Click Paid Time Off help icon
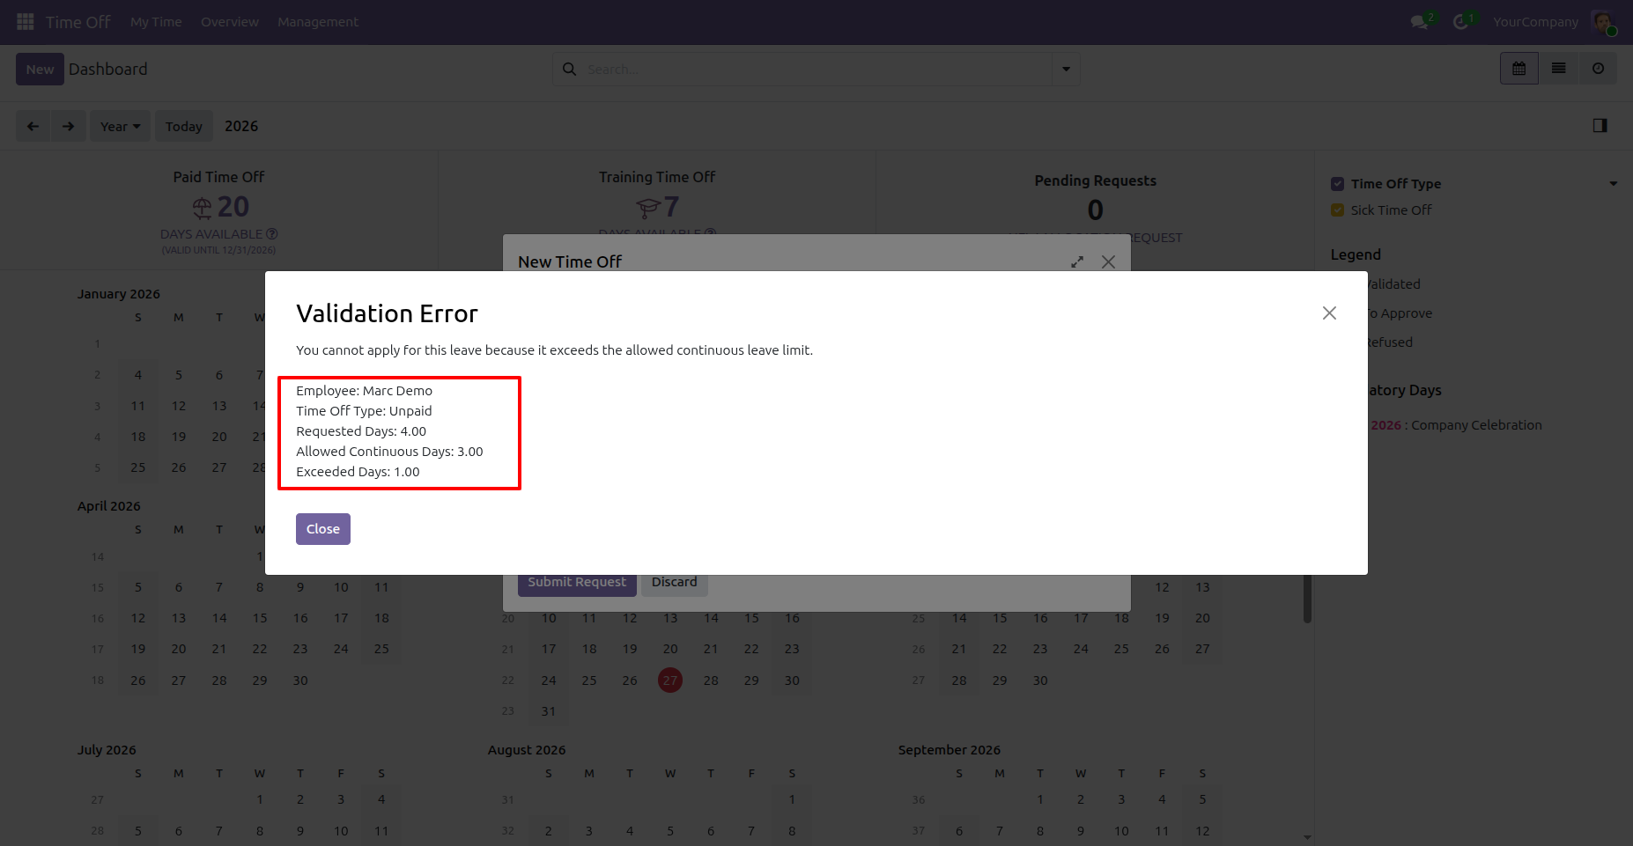The image size is (1633, 846). pyautogui.click(x=272, y=233)
